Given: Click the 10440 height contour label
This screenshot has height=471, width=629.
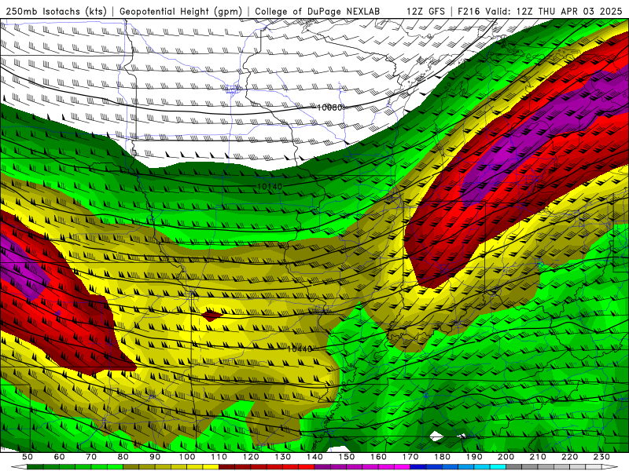Looking at the screenshot, I should (300, 349).
